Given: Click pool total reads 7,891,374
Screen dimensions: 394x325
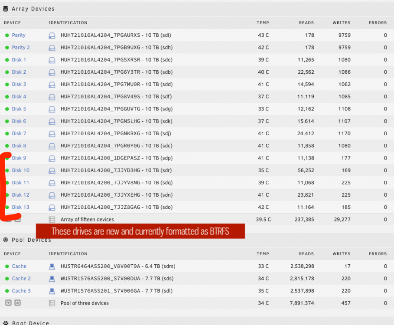Looking at the screenshot, I should coord(302,303).
